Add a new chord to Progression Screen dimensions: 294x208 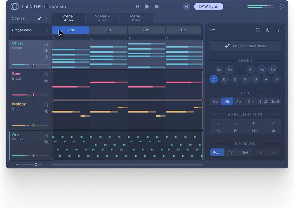tap(47, 30)
